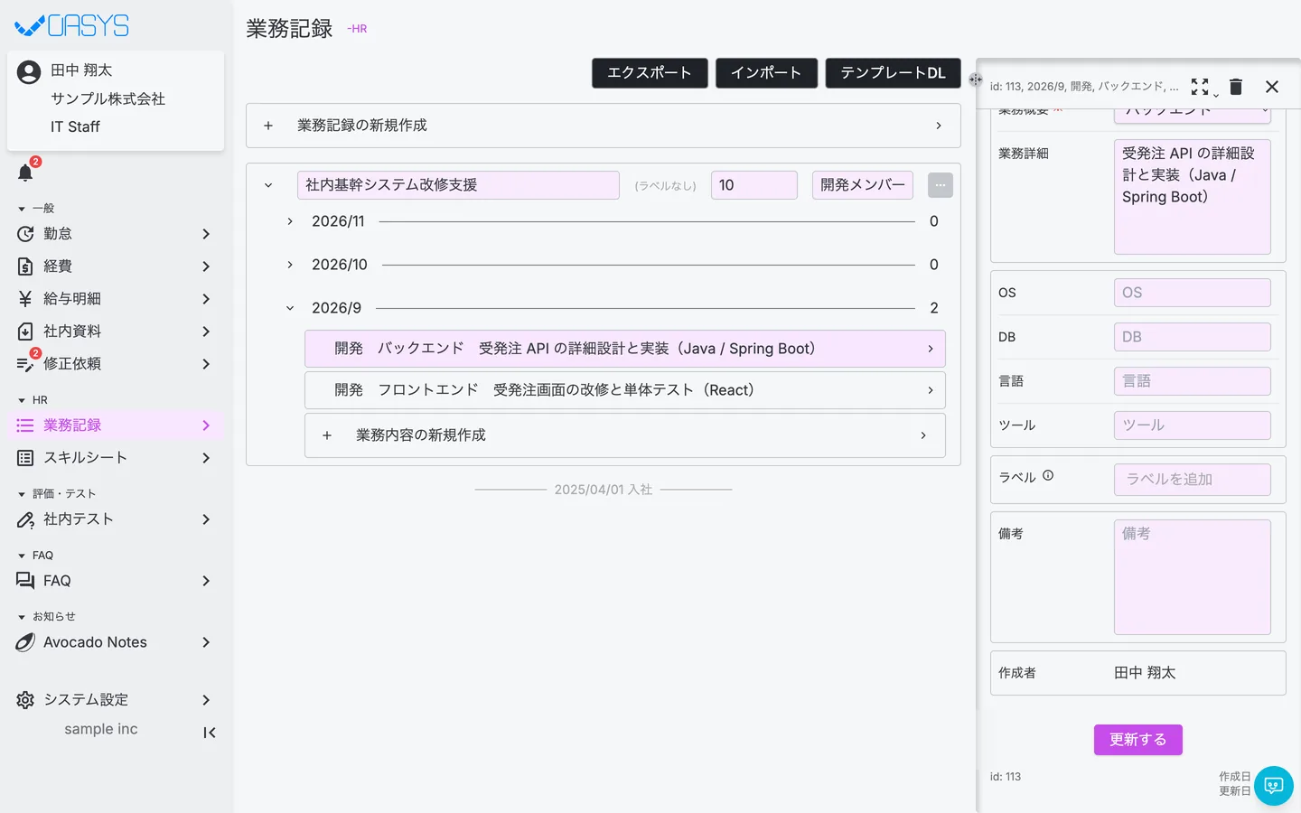Click the システム設定 gear icon
The image size is (1301, 813).
tap(25, 700)
